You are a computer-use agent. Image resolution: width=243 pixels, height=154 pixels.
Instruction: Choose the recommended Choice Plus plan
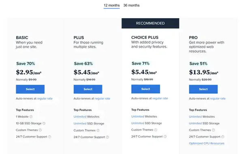tap(146, 89)
